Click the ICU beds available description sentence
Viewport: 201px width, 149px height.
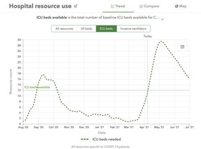pyautogui.click(x=98, y=17)
